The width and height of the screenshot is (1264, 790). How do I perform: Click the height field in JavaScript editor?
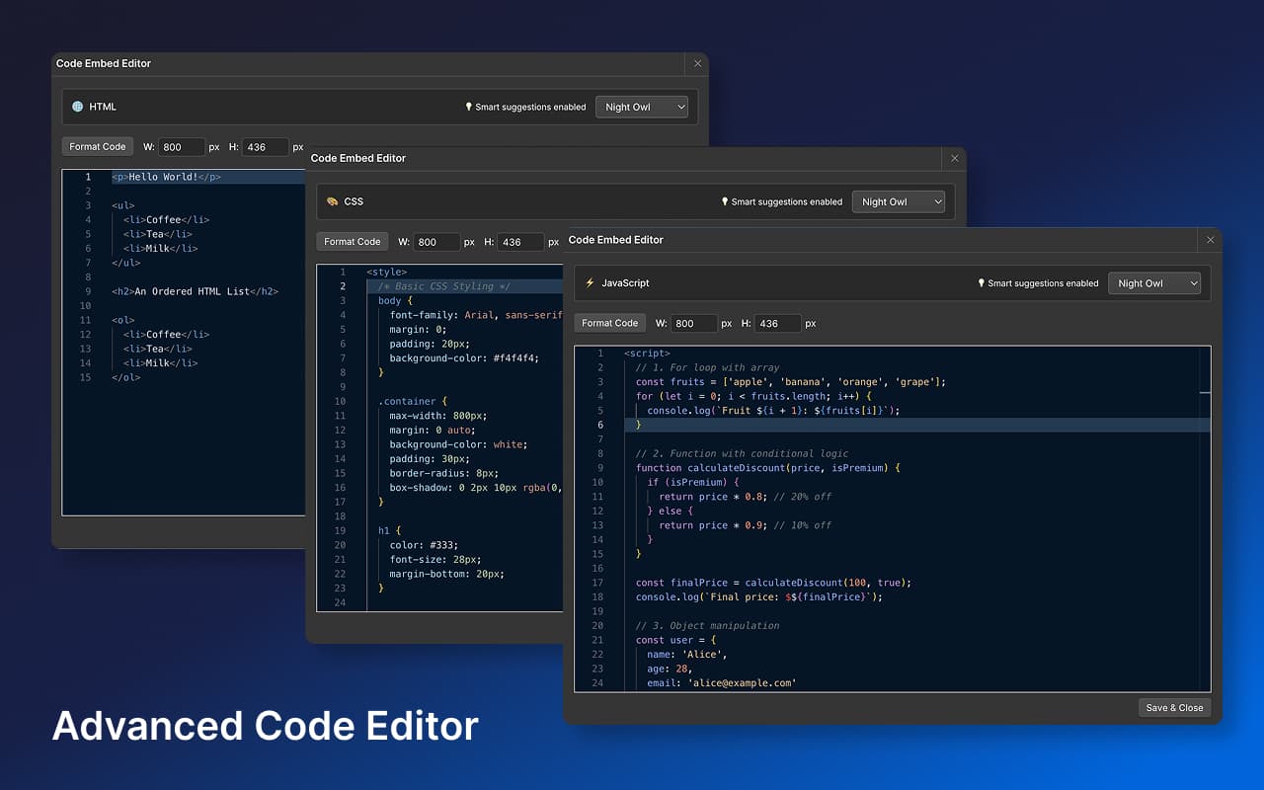(778, 323)
